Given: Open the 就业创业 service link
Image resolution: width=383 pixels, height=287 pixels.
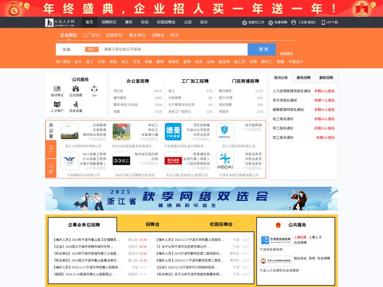Looking at the screenshot, I should (x=300, y=258).
